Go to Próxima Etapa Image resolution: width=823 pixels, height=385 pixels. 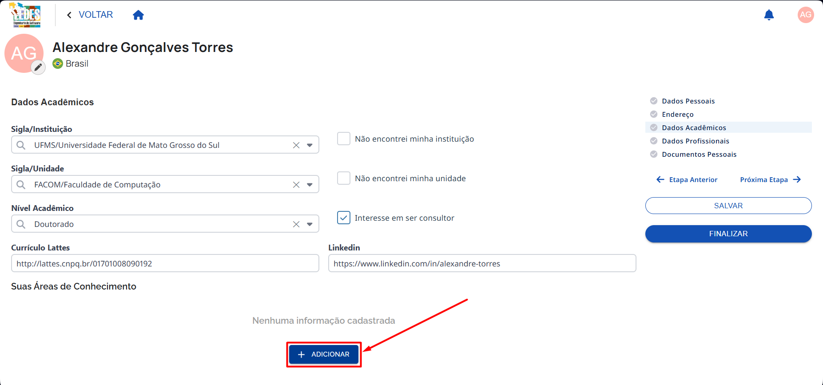(x=770, y=179)
